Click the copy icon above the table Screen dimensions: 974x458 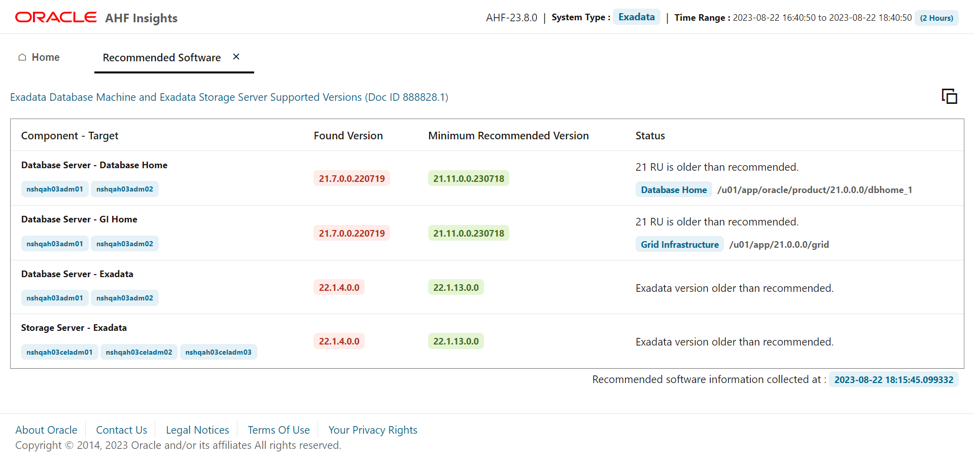[x=949, y=96]
